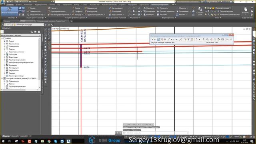Screen dimensions: 256x144
Task: Collapse the Быстрые ссылки на данные node
Action: pos(2,78)
